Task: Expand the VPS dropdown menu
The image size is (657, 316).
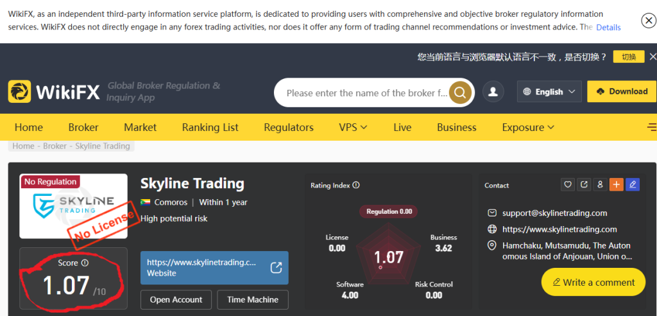Action: click(x=354, y=128)
